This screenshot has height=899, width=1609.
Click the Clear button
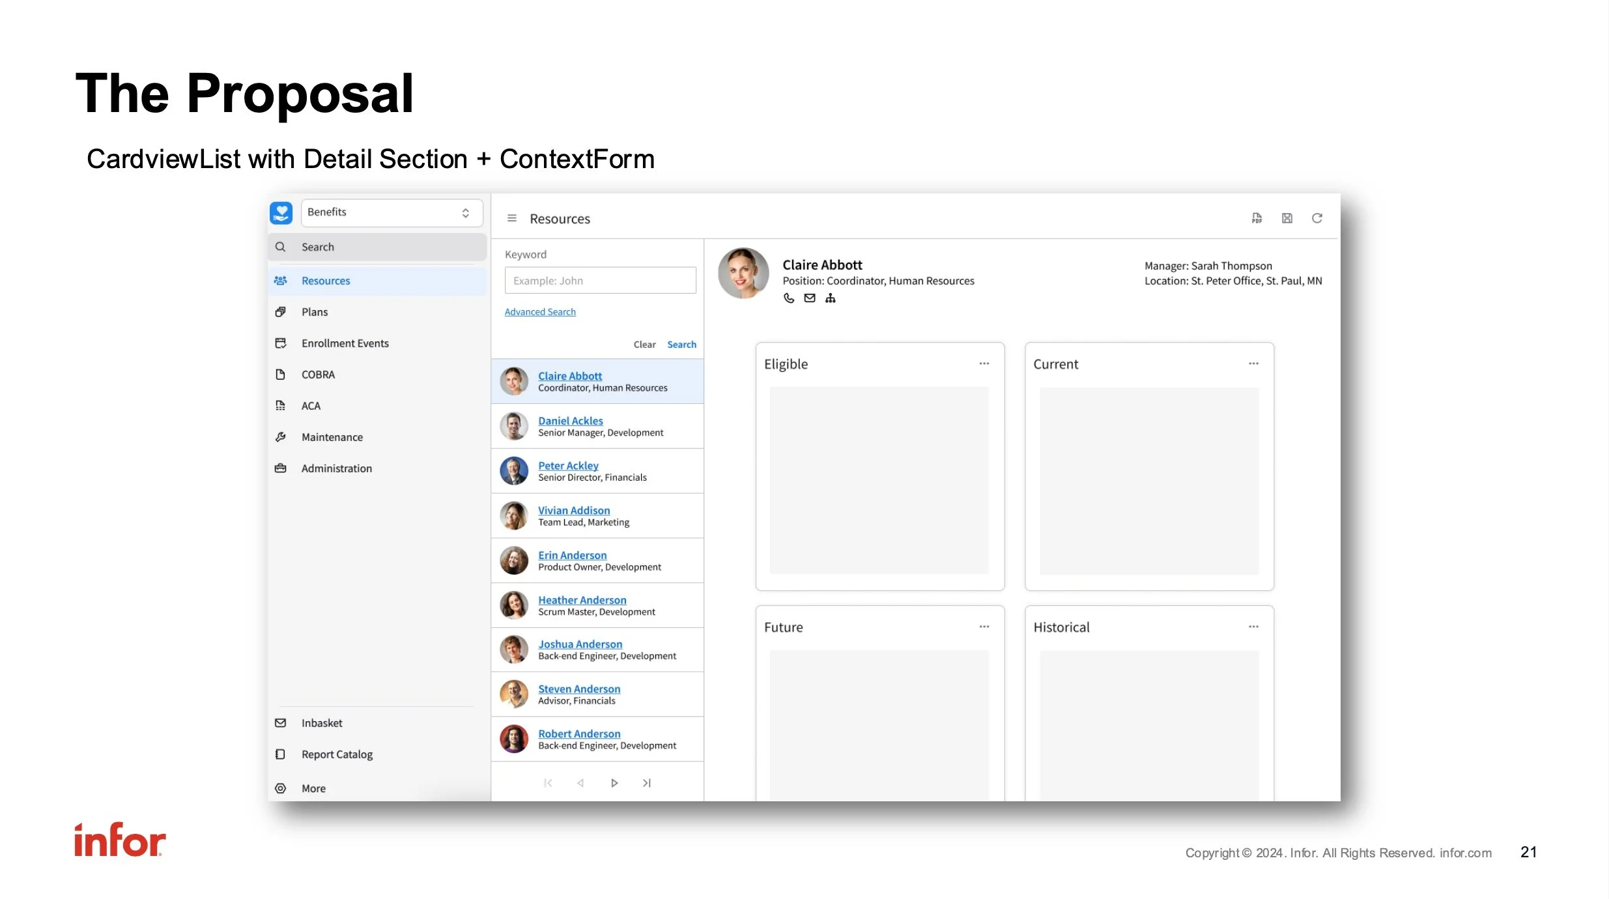(644, 345)
